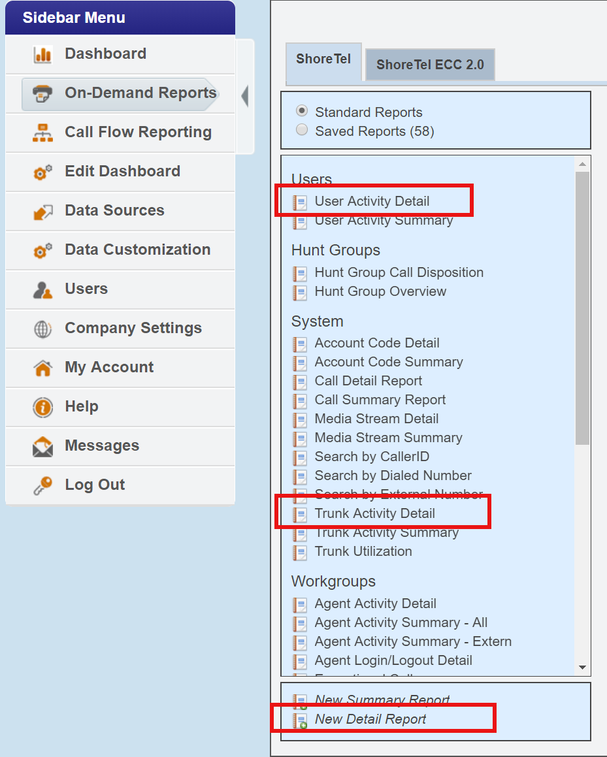Open On-Demand Reports in sidebar menu

point(140,93)
